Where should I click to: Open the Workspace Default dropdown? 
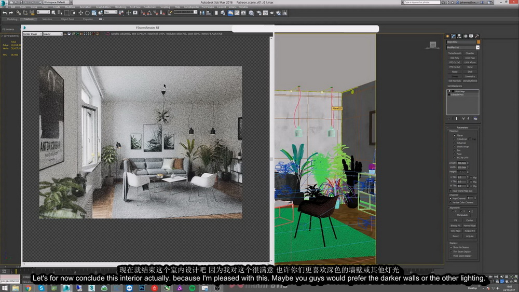coord(56,2)
